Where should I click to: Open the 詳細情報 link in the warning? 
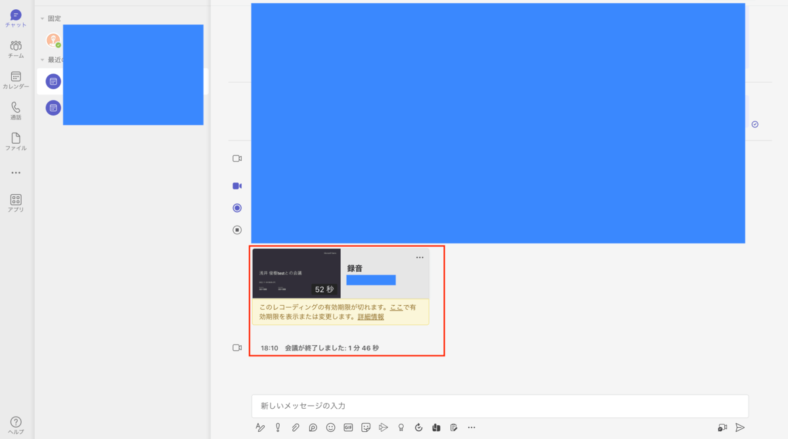[x=370, y=317]
